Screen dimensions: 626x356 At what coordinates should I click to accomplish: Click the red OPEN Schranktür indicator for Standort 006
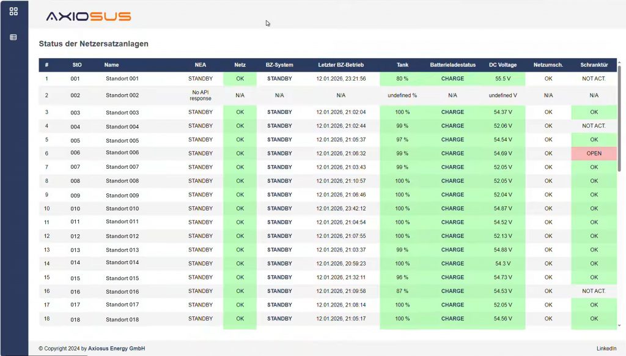tap(594, 153)
